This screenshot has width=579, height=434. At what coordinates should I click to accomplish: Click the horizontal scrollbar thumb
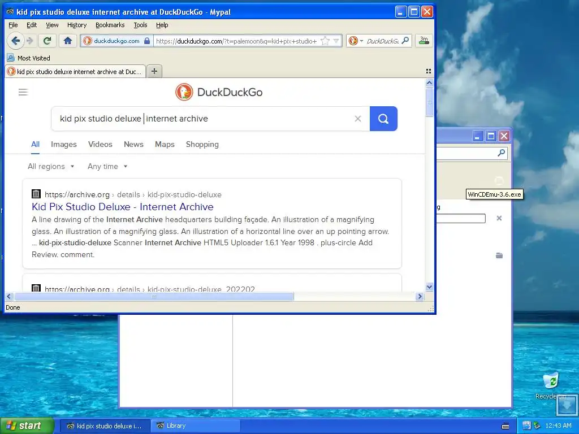click(154, 296)
